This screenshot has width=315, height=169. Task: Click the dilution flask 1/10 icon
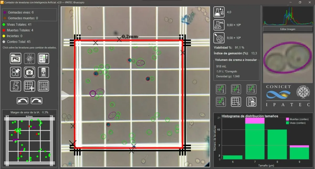coord(219,12)
